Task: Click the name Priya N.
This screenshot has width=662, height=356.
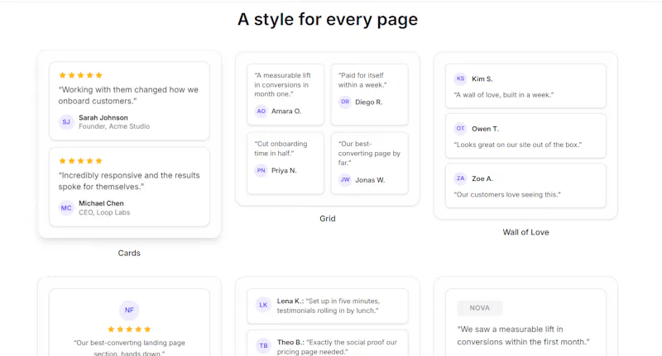Action: click(284, 171)
